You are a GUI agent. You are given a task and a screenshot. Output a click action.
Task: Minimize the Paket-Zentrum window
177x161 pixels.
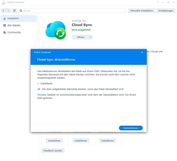pyautogui.click(x=163, y=2)
